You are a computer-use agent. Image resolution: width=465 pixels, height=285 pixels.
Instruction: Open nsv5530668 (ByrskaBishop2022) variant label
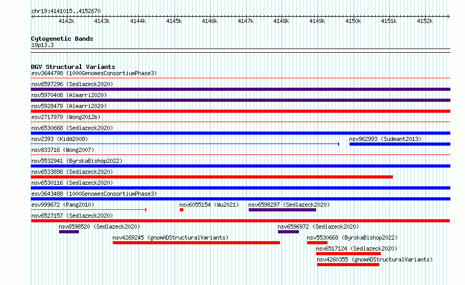(352, 238)
